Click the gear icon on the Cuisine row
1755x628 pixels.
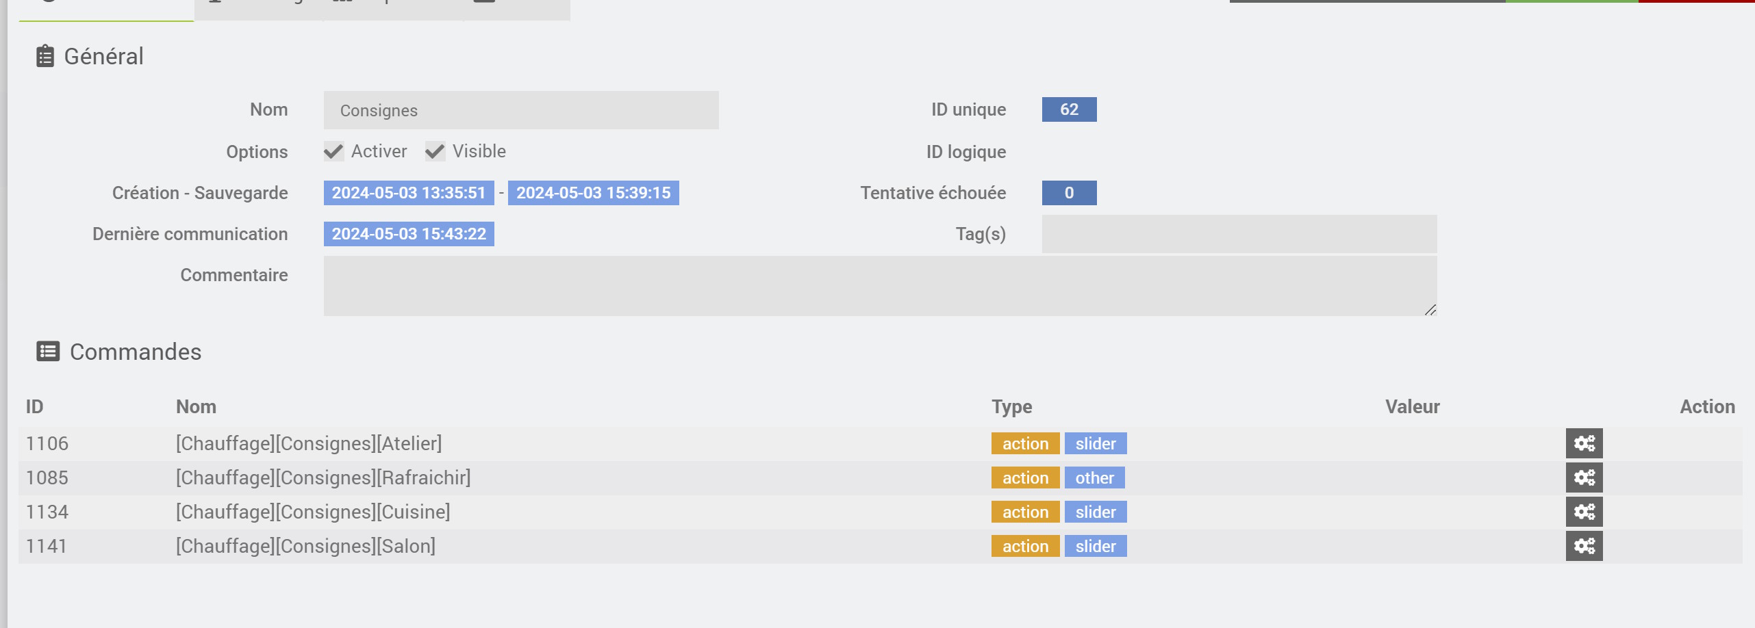(1584, 512)
